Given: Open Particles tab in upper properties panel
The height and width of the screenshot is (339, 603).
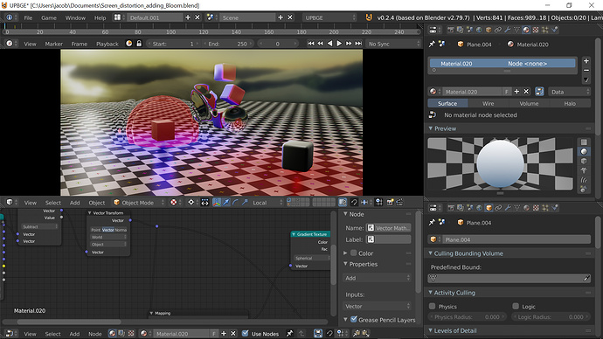Looking at the screenshot, I should coord(545,30).
